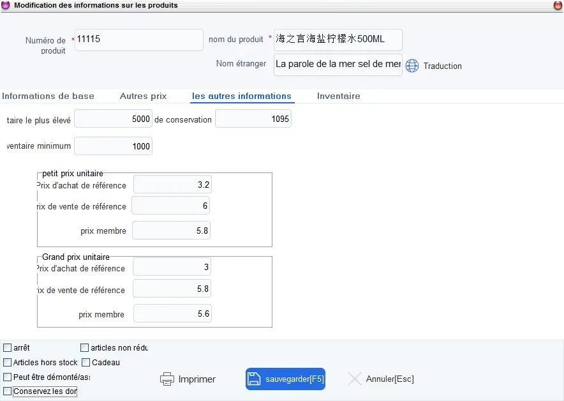The height and width of the screenshot is (401, 564).
Task: Click the X icon beside Annuler
Action: pyautogui.click(x=355, y=379)
